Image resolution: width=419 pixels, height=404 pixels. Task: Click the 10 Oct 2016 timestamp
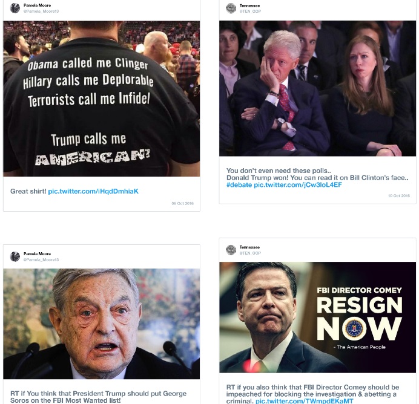coord(398,195)
